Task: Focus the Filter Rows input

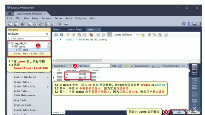Action: tap(100, 66)
